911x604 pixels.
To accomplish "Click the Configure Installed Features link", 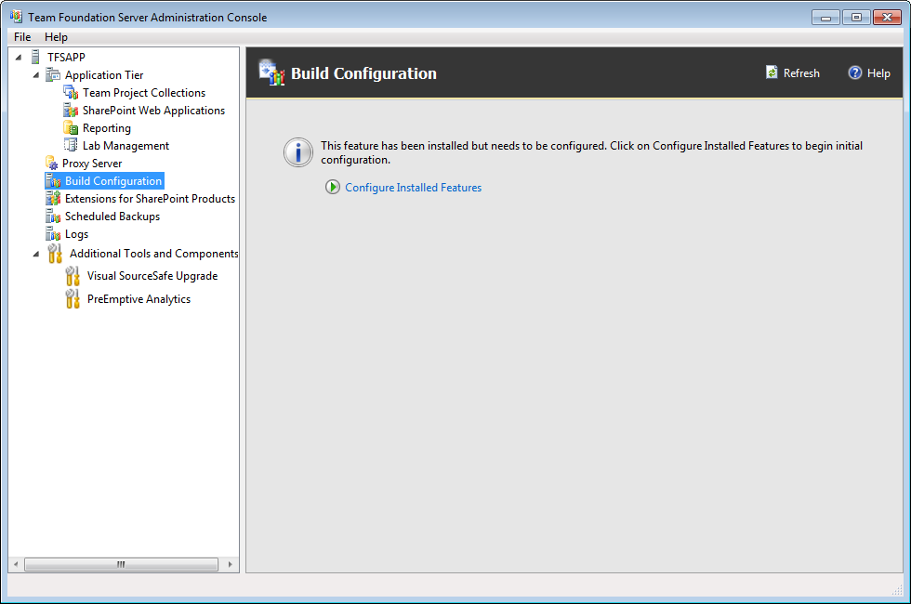I will click(413, 187).
